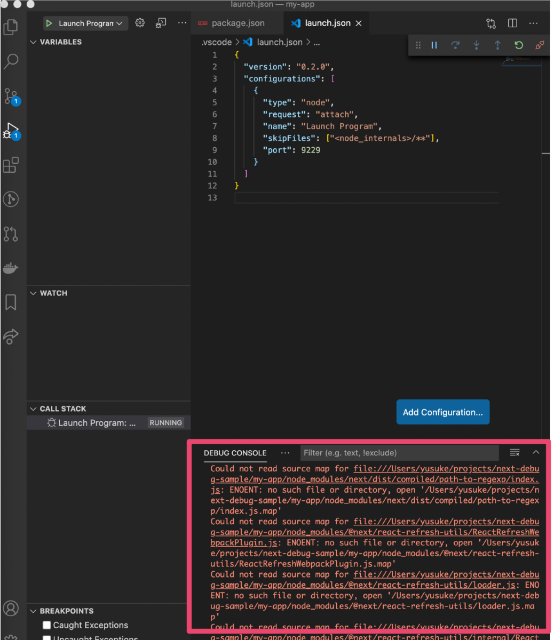
Task: Open Run view more actions menu
Action: pyautogui.click(x=182, y=23)
